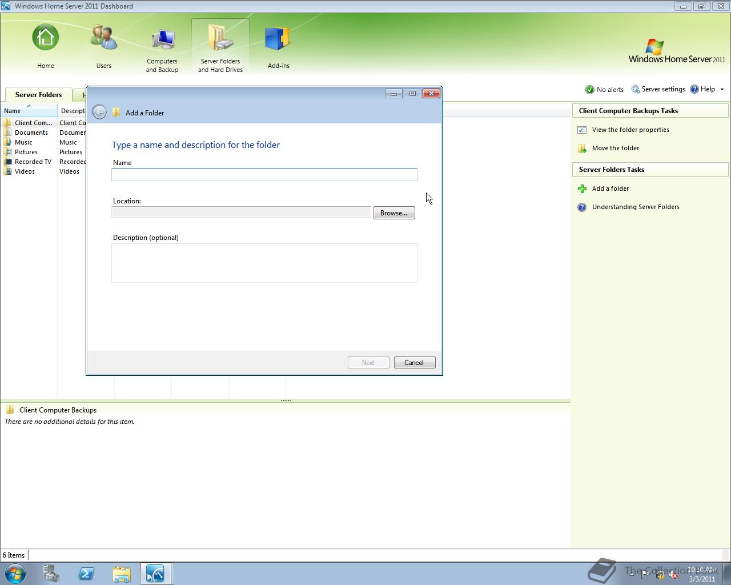Launch PowerShell from taskbar
This screenshot has height=585, width=731.
point(86,574)
